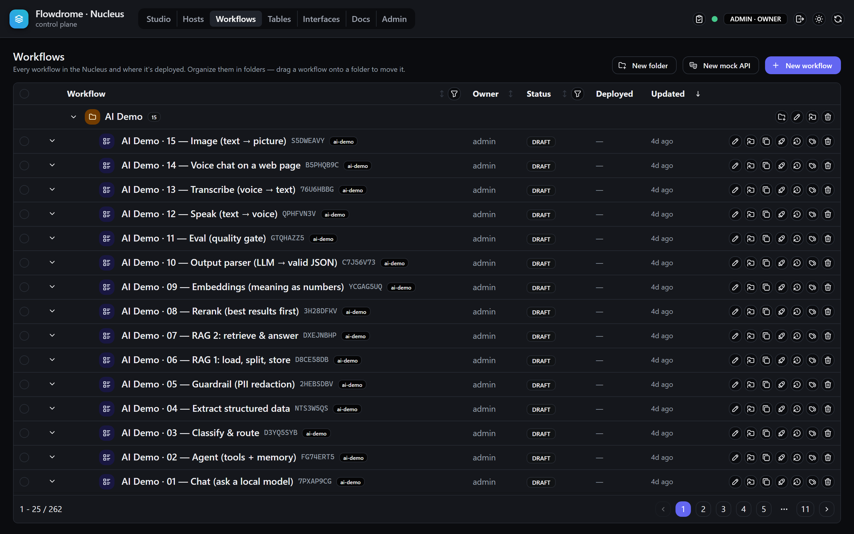Switch to the Admin tab

[394, 19]
